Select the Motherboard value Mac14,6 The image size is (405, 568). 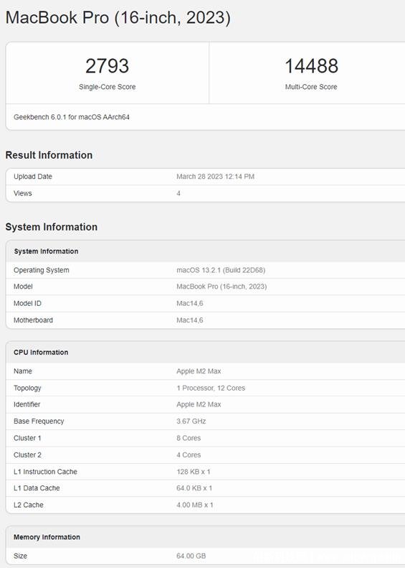point(190,320)
